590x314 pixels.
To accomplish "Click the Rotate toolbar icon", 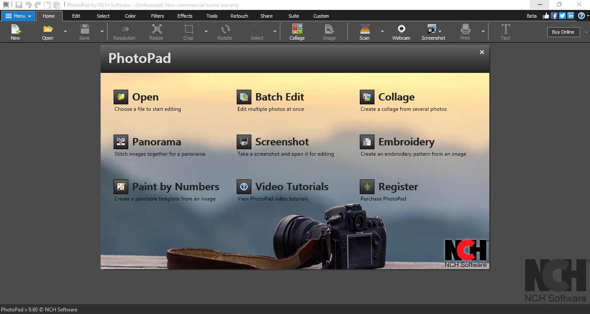I will tap(225, 29).
